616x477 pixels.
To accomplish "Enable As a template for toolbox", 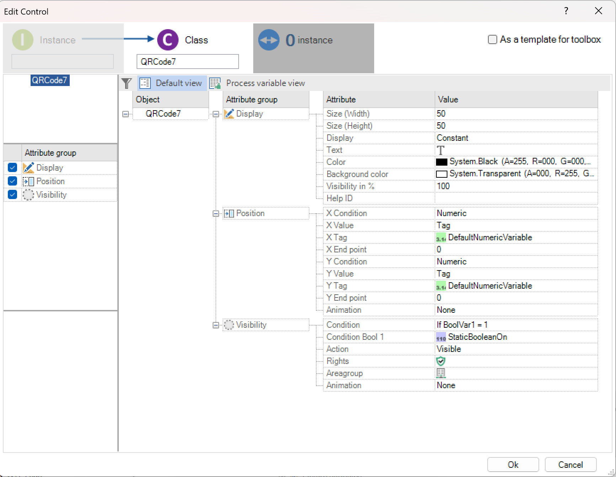I will click(x=492, y=39).
